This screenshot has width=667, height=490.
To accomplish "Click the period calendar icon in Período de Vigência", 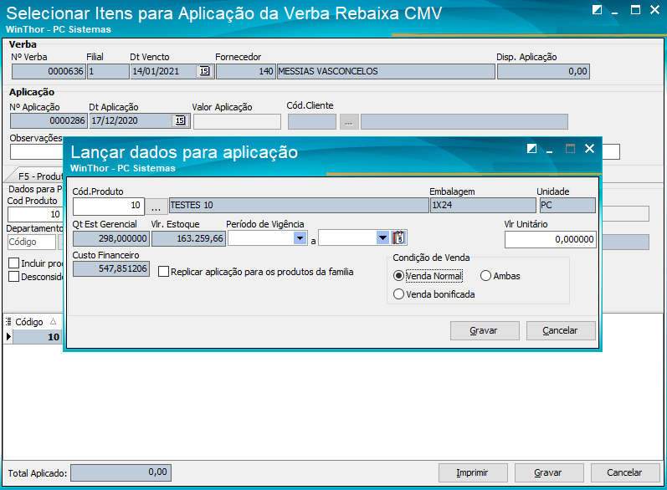I will click(x=398, y=237).
